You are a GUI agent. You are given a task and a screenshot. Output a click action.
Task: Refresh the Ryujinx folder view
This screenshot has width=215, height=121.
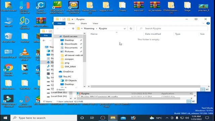pyautogui.click(x=131, y=29)
